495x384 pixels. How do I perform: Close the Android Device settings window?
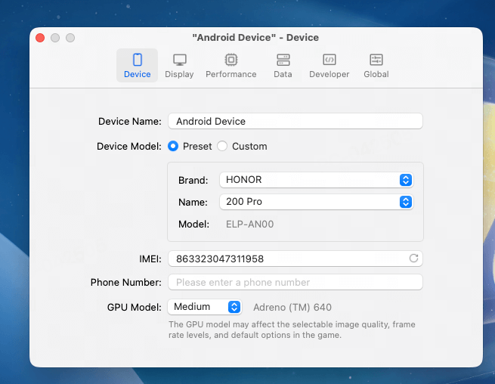tap(41, 38)
